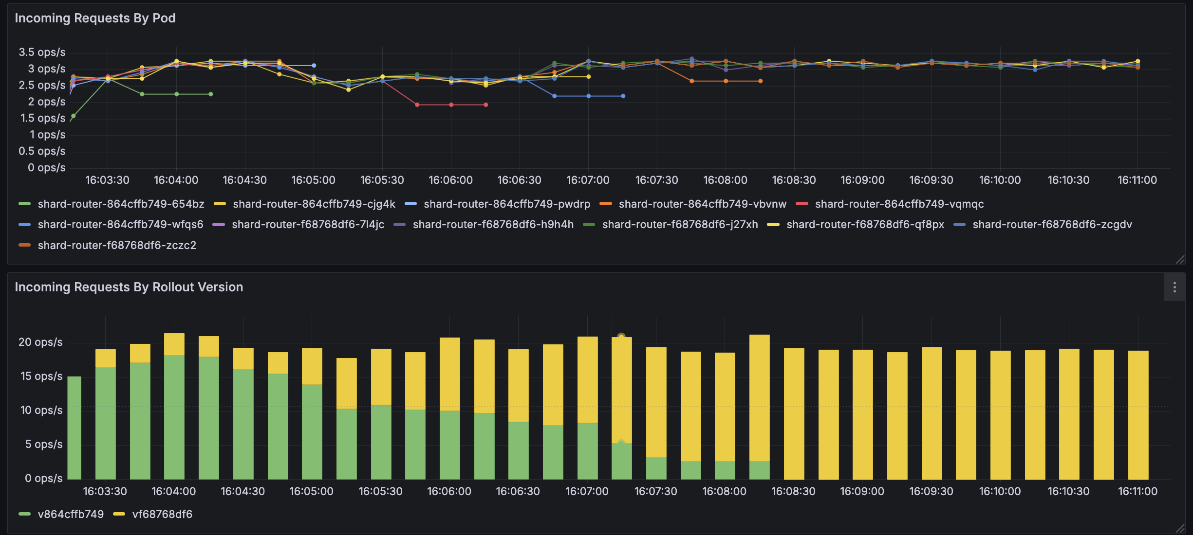Toggle v864cffb749 version in legend
This screenshot has height=535, width=1193.
coord(71,515)
